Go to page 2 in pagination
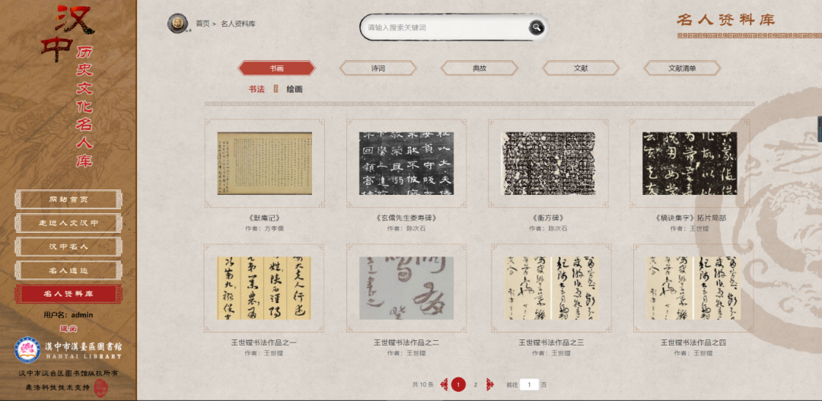This screenshot has width=822, height=401. pyautogui.click(x=476, y=385)
